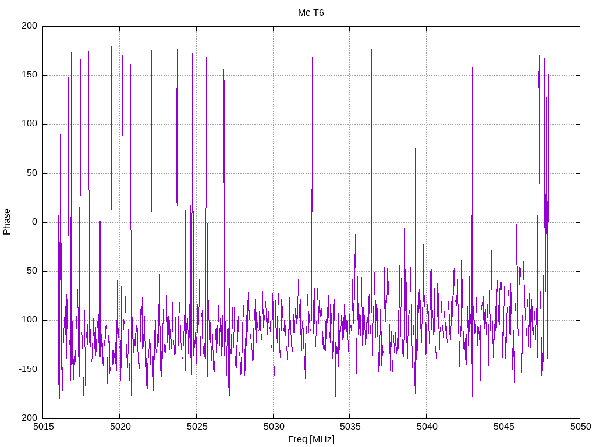Click the 0 y-axis tick label
The image size is (596, 447).
(x=35, y=222)
